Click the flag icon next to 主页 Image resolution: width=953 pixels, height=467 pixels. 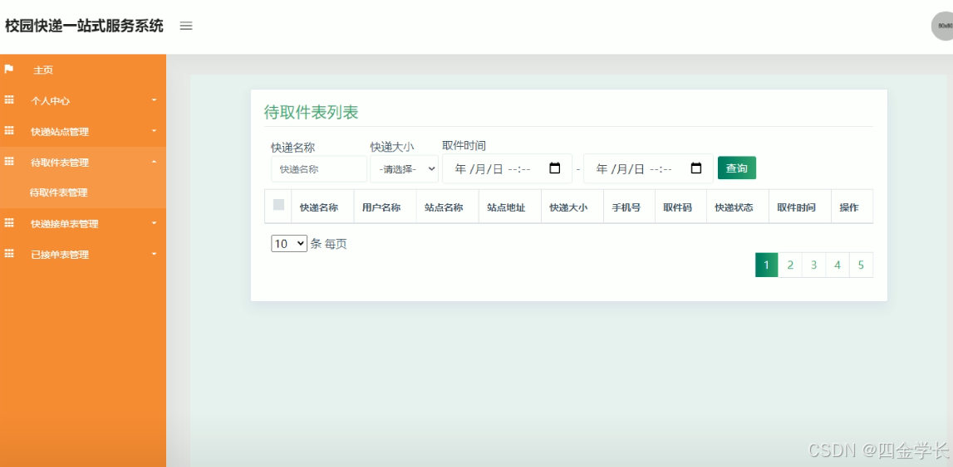pos(9,69)
